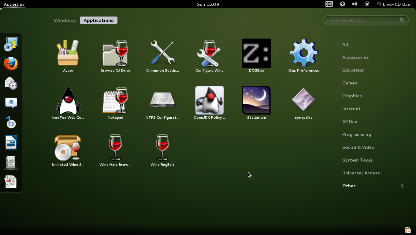Image resolution: width=416 pixels, height=235 pixels.
Task: Click the clipboard tray icon at bottom right
Action: pos(407,230)
